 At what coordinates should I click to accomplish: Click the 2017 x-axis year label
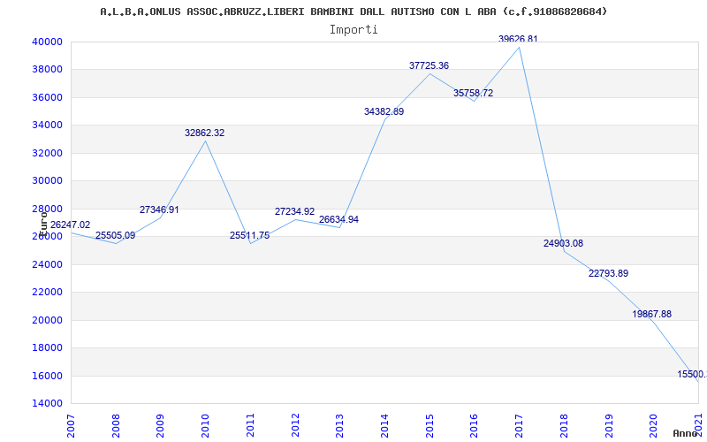coord(519,426)
